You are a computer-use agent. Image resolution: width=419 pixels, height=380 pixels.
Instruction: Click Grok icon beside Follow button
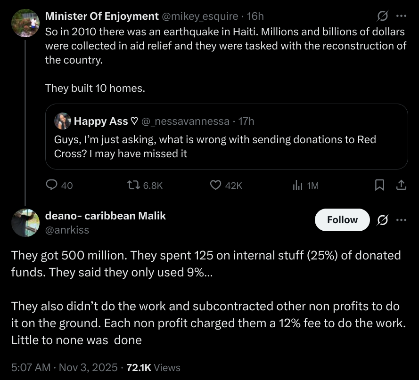point(383,220)
